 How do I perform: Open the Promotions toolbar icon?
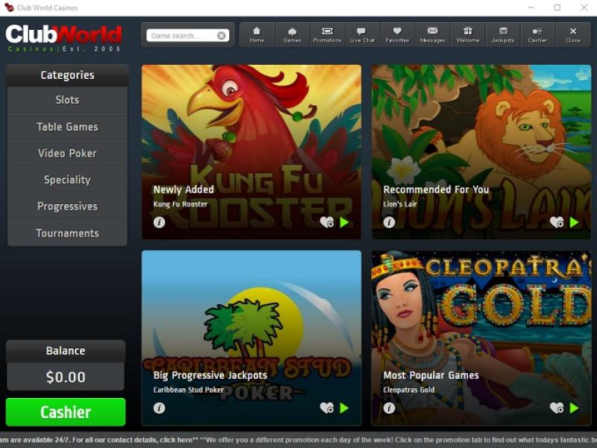327,34
